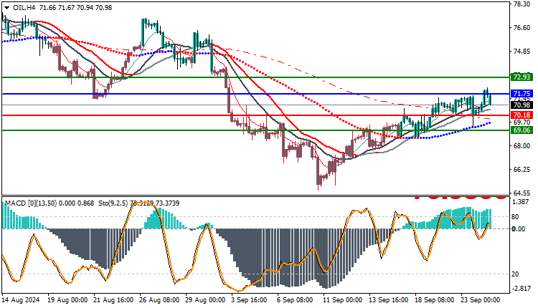
Task: Select the Sto(9,2,5) indicator label
Action: [x=113, y=203]
